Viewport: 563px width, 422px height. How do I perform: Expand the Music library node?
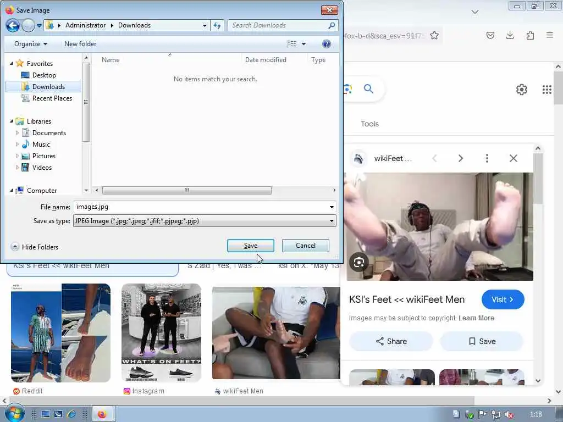coord(17,145)
